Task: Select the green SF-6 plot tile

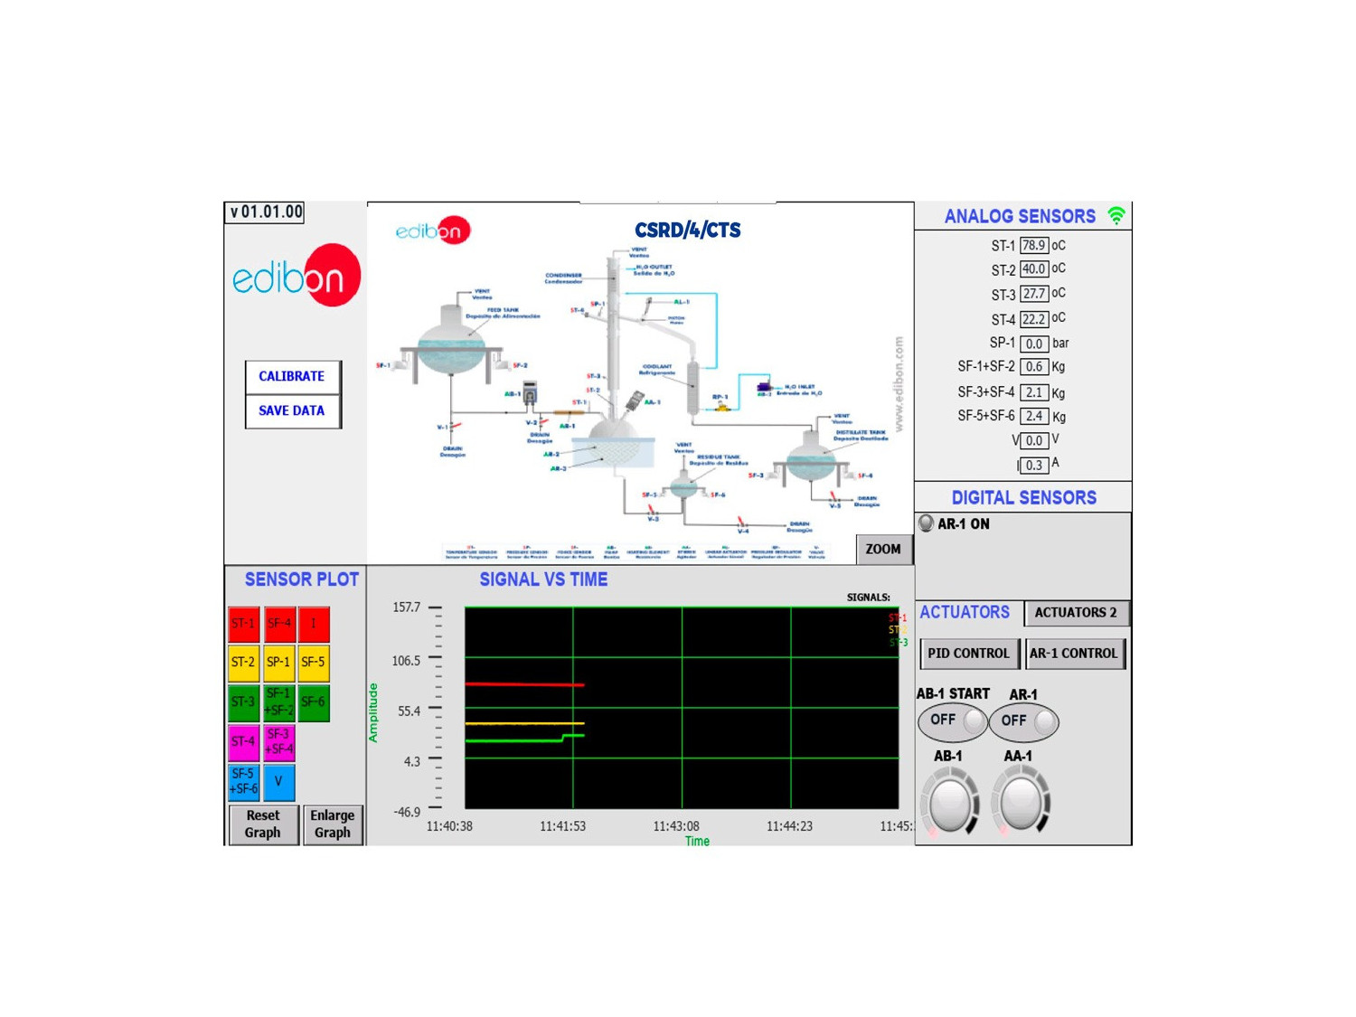Action: coord(314,702)
